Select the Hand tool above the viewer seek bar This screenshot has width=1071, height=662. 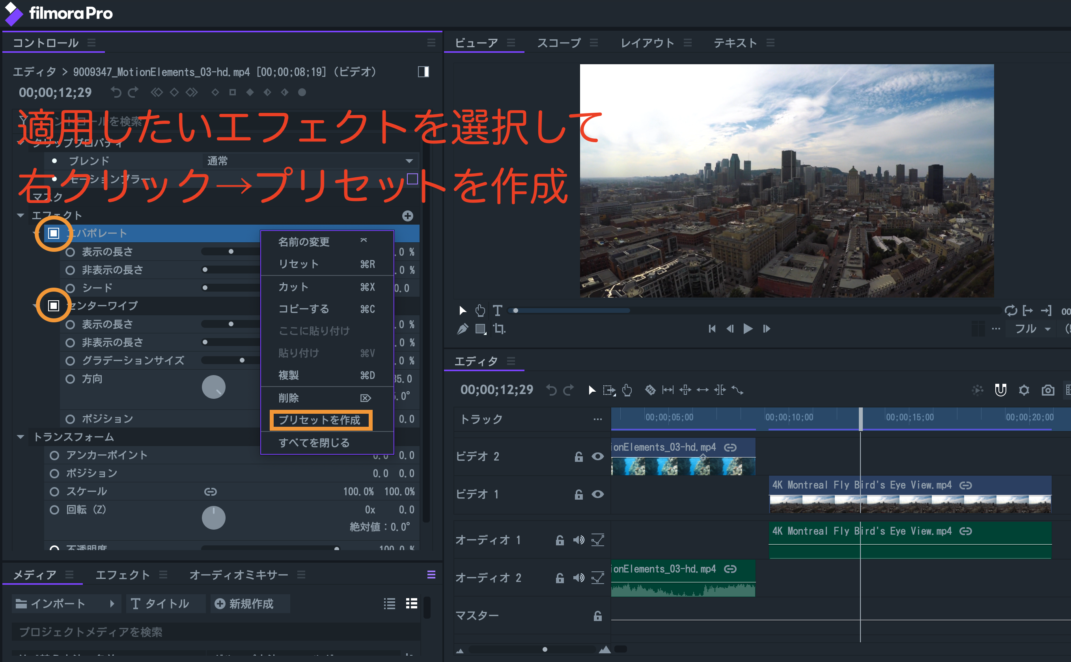481,311
